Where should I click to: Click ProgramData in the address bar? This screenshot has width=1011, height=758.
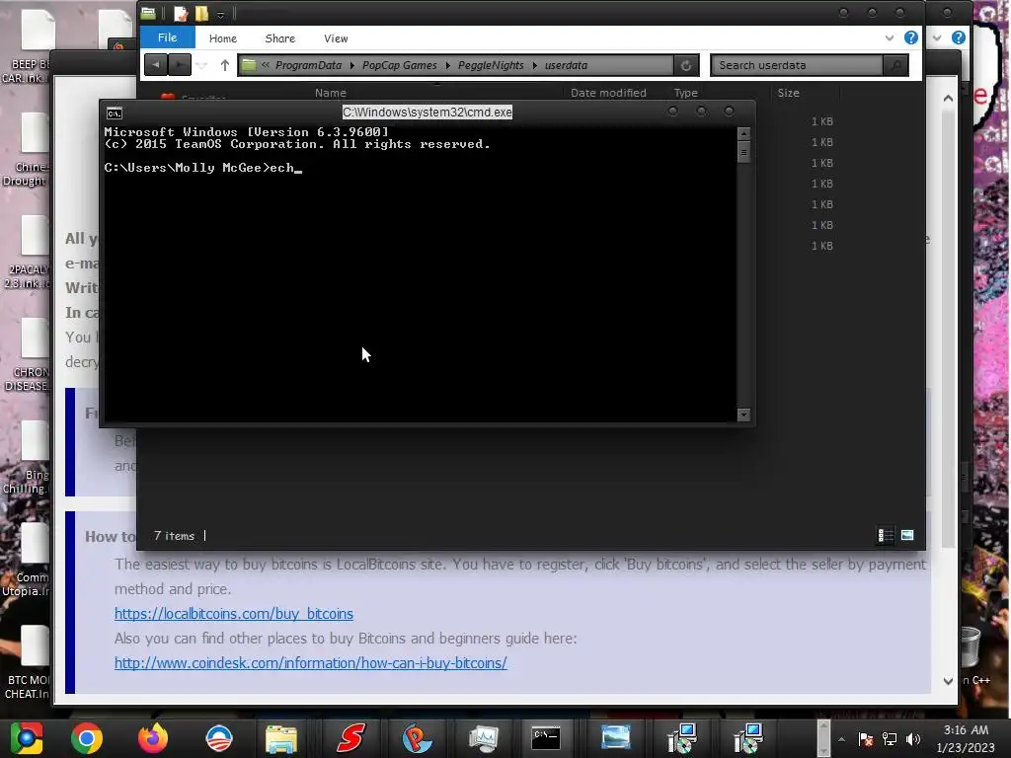coord(308,65)
